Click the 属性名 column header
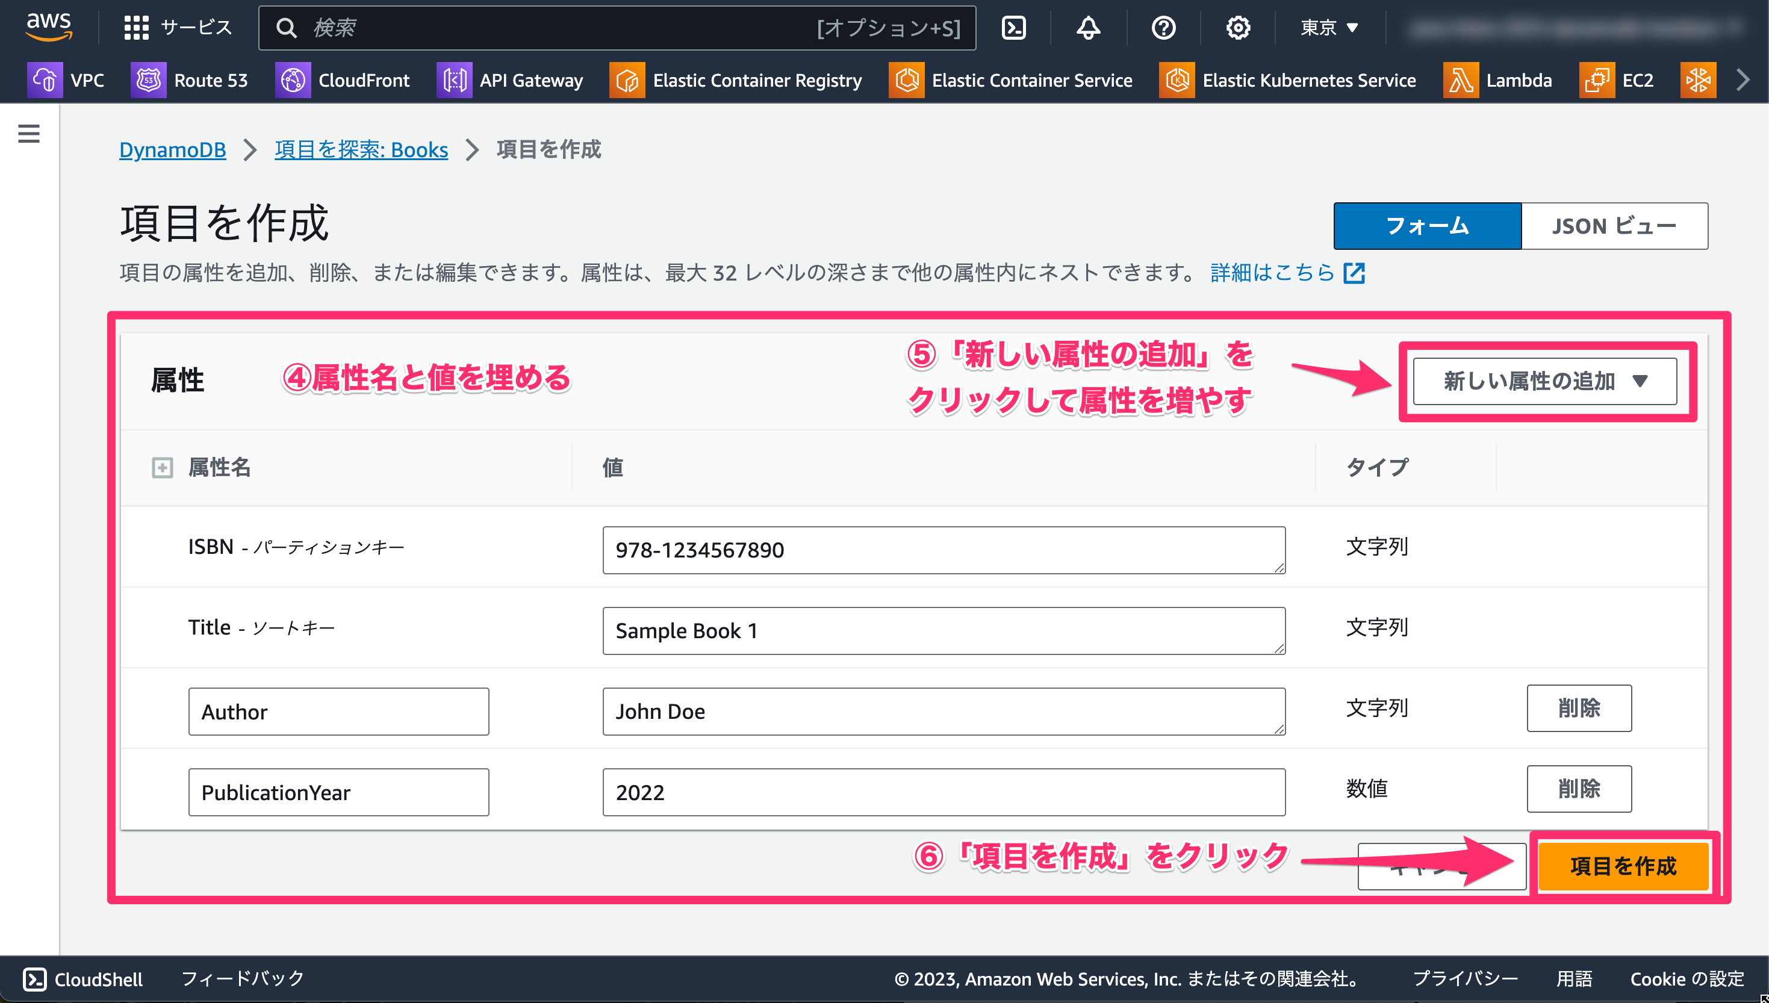The height and width of the screenshot is (1003, 1769). (x=219, y=468)
